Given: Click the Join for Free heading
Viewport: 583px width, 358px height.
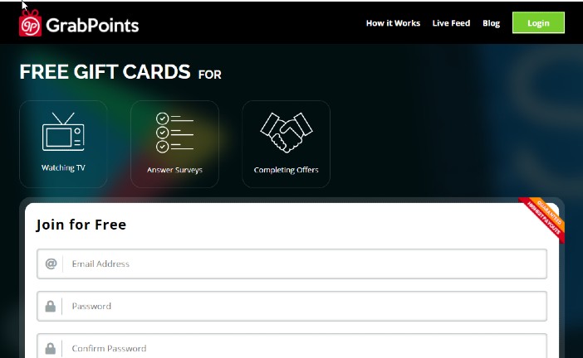Looking at the screenshot, I should click(x=81, y=225).
